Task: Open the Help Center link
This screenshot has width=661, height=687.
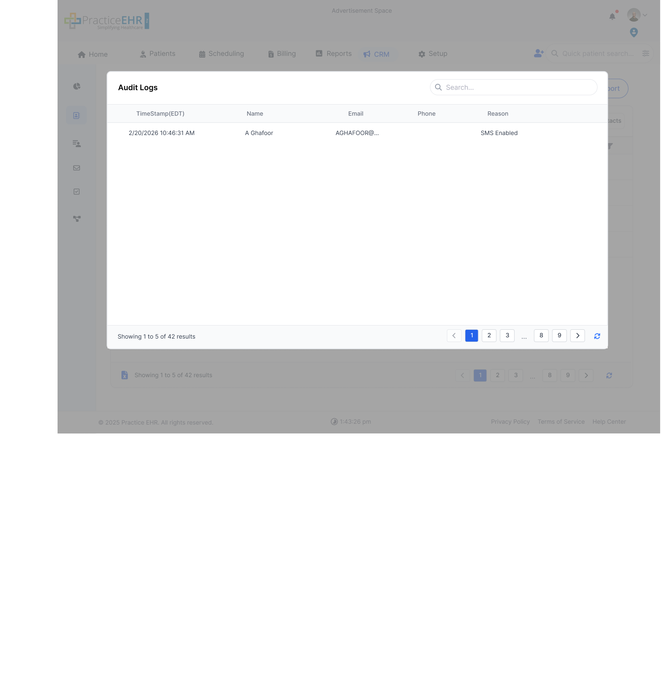Action: pos(609,422)
